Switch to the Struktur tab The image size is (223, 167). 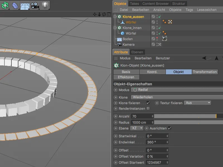178,4
